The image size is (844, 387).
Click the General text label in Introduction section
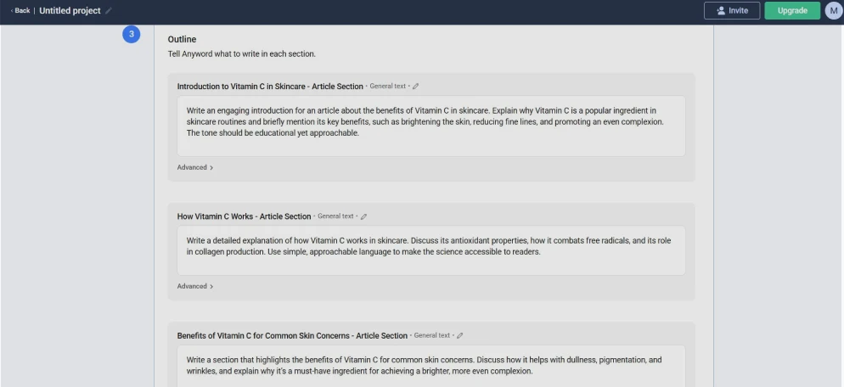(x=387, y=87)
